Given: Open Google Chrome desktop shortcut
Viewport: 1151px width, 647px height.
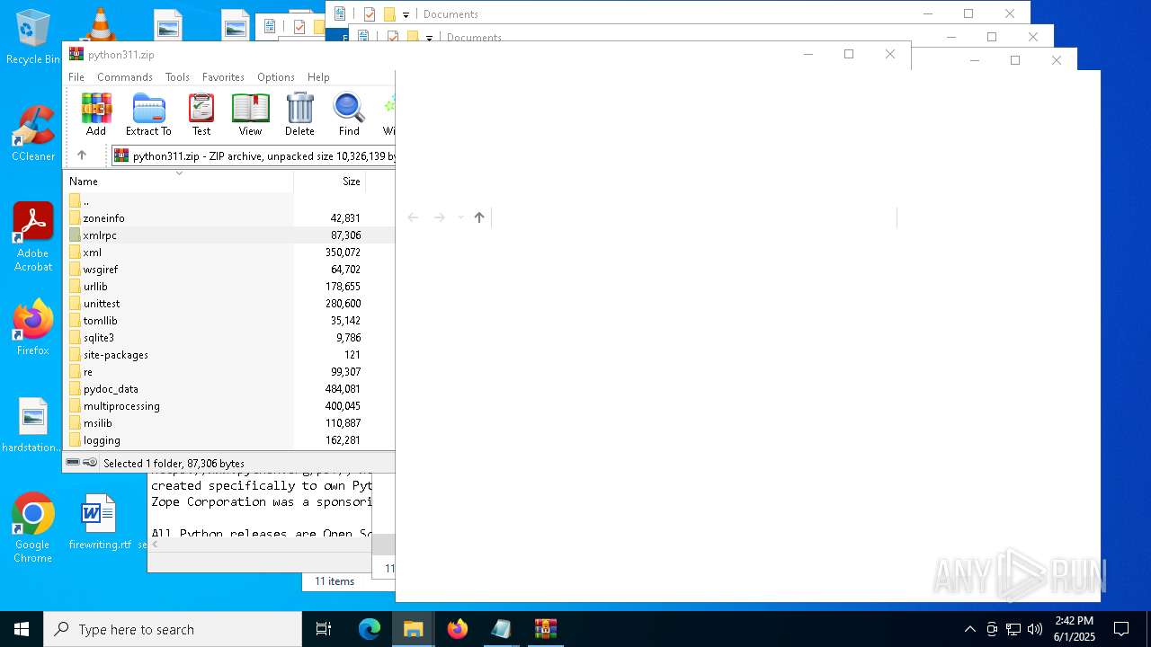Looking at the screenshot, I should (33, 528).
